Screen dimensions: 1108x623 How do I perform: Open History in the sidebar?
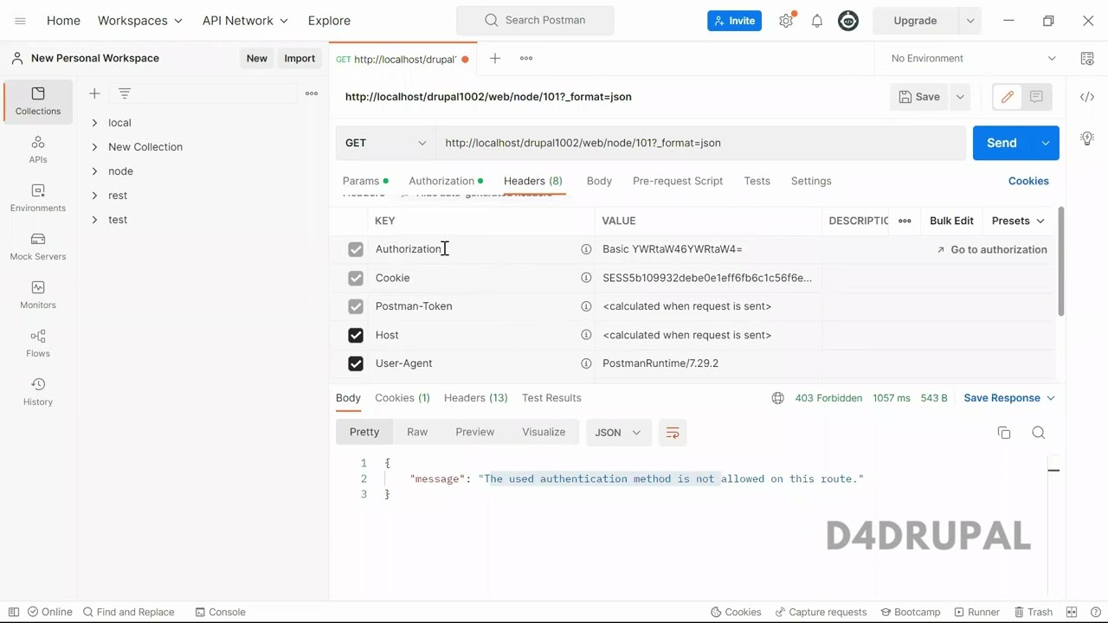(x=38, y=392)
